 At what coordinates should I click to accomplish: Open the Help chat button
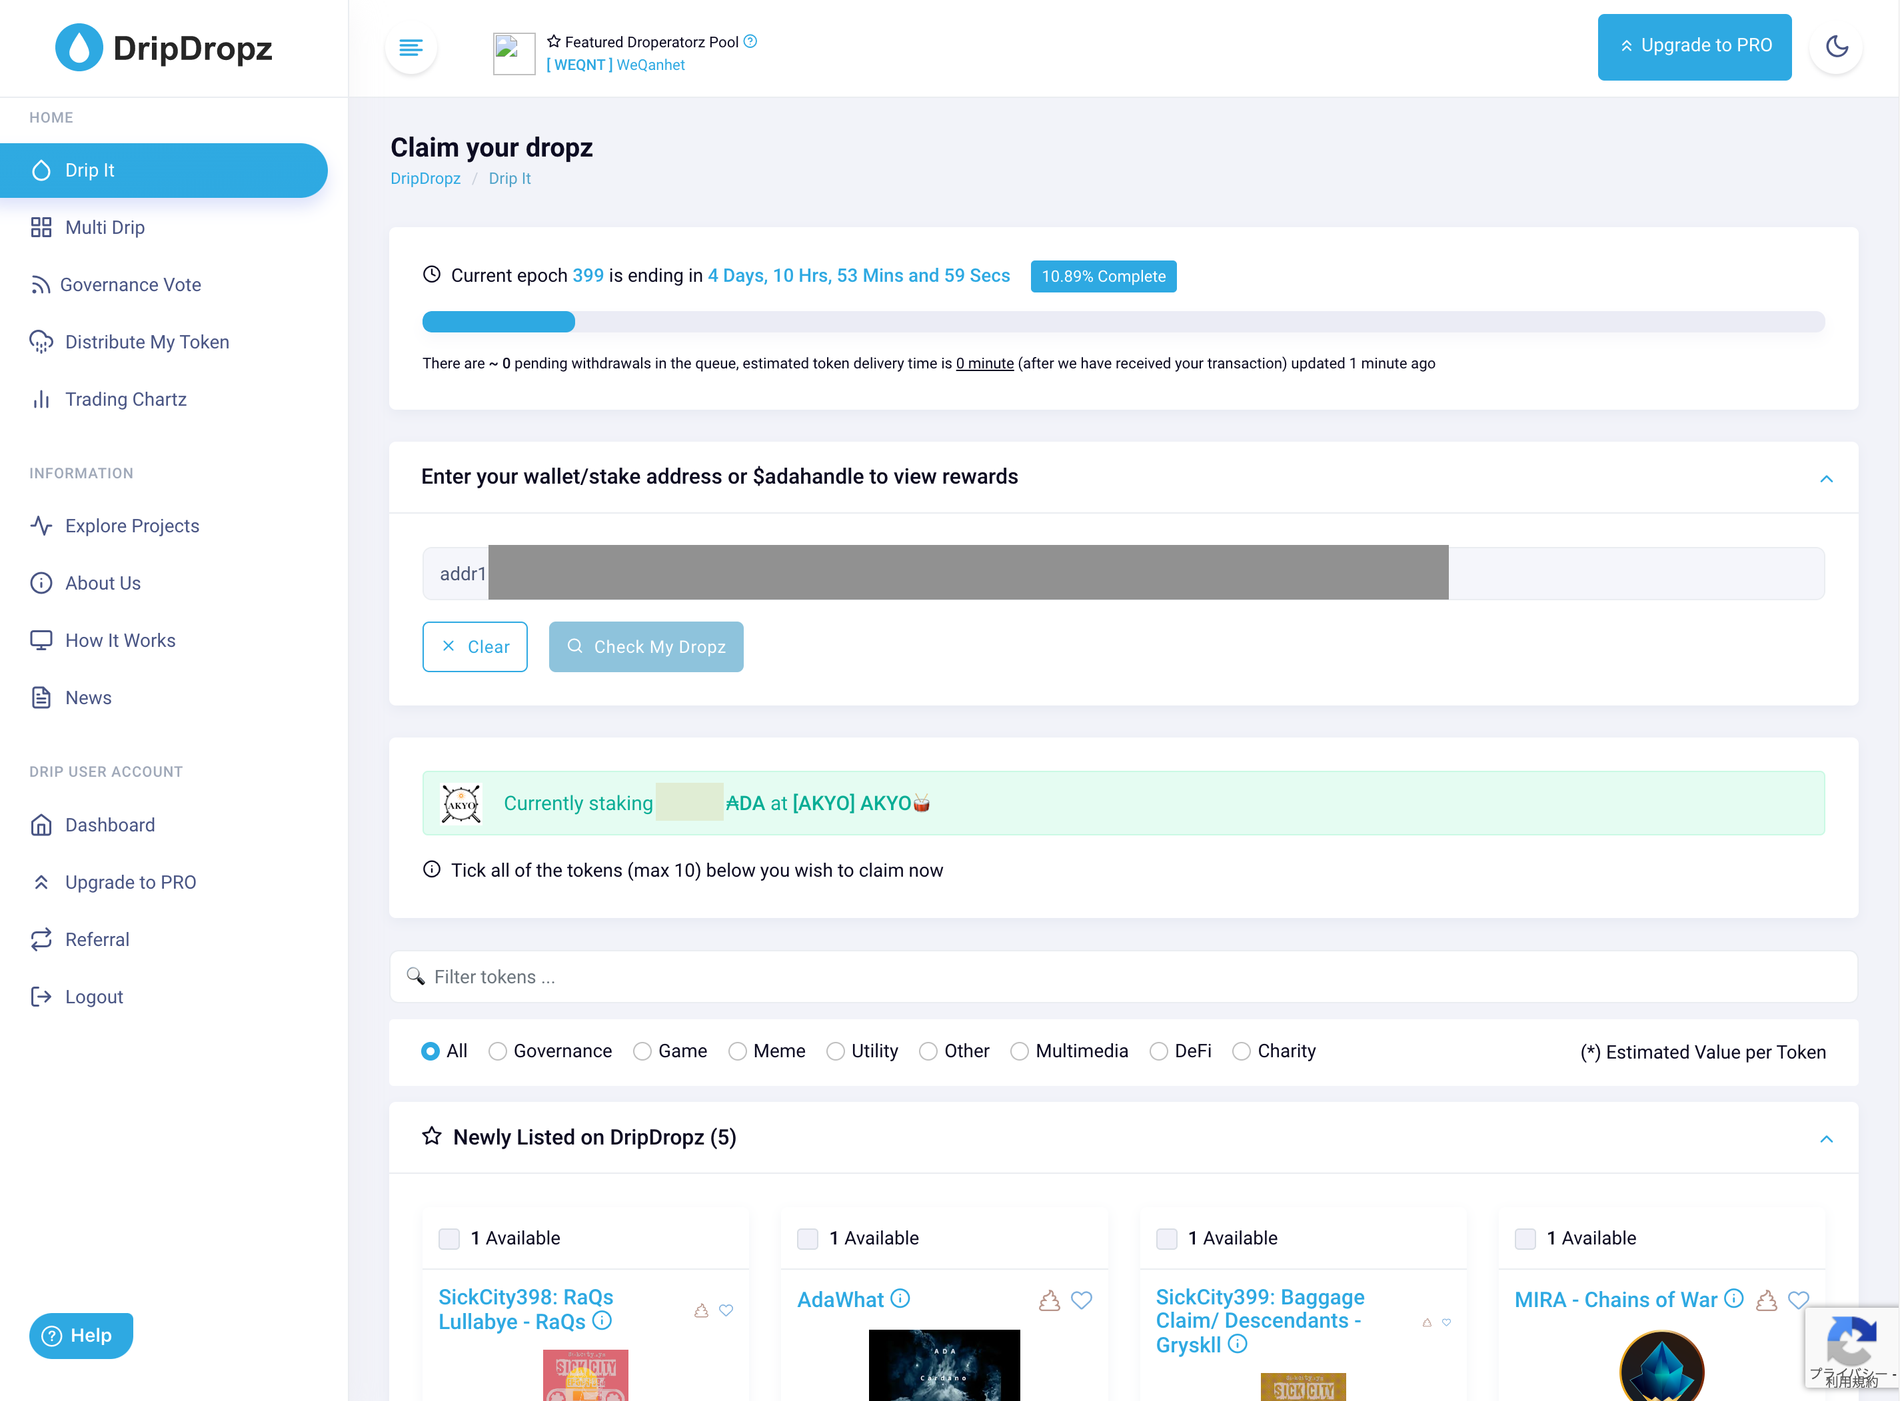click(x=81, y=1335)
